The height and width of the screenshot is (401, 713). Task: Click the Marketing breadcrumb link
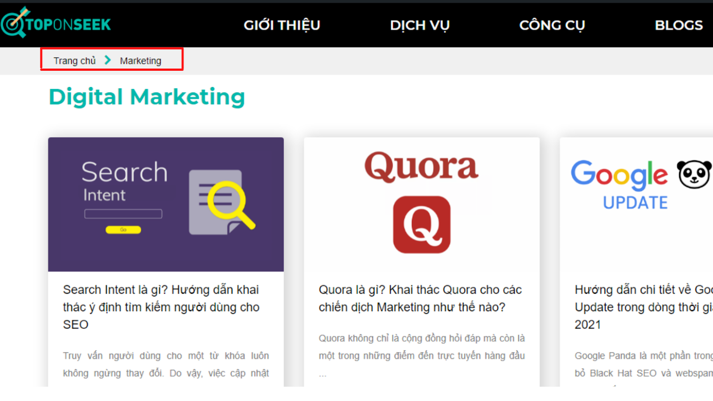pyautogui.click(x=140, y=61)
